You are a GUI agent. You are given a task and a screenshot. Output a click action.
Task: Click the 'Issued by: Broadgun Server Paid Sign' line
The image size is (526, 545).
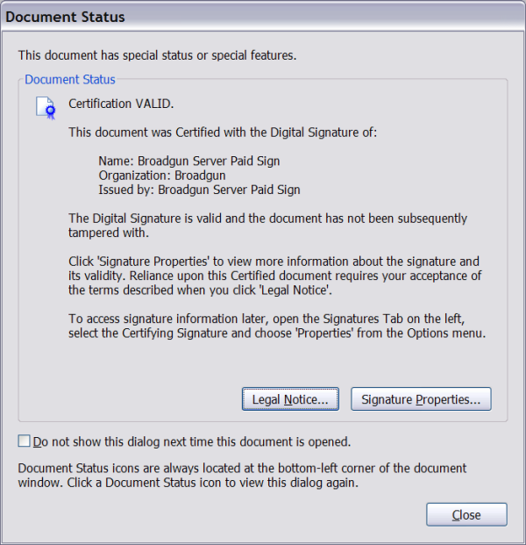point(200,190)
